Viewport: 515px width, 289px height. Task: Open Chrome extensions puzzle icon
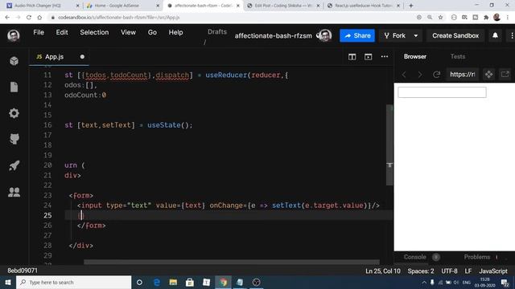(486, 18)
